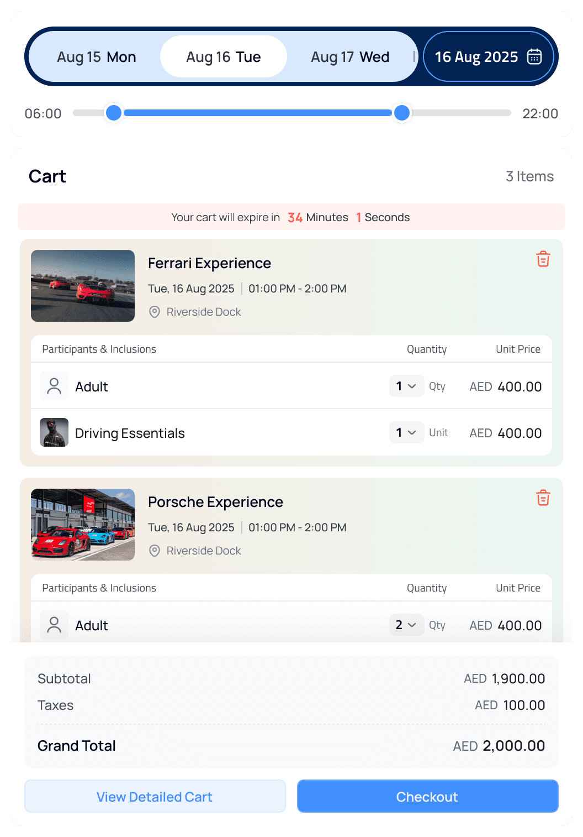
Task: Select the Adult person icon in Porsche Experience
Action: pos(54,625)
